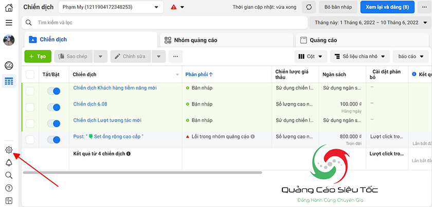The image size is (432, 207).
Task: Open Post Set ống rộng cao cấp link
Action: pos(109,136)
